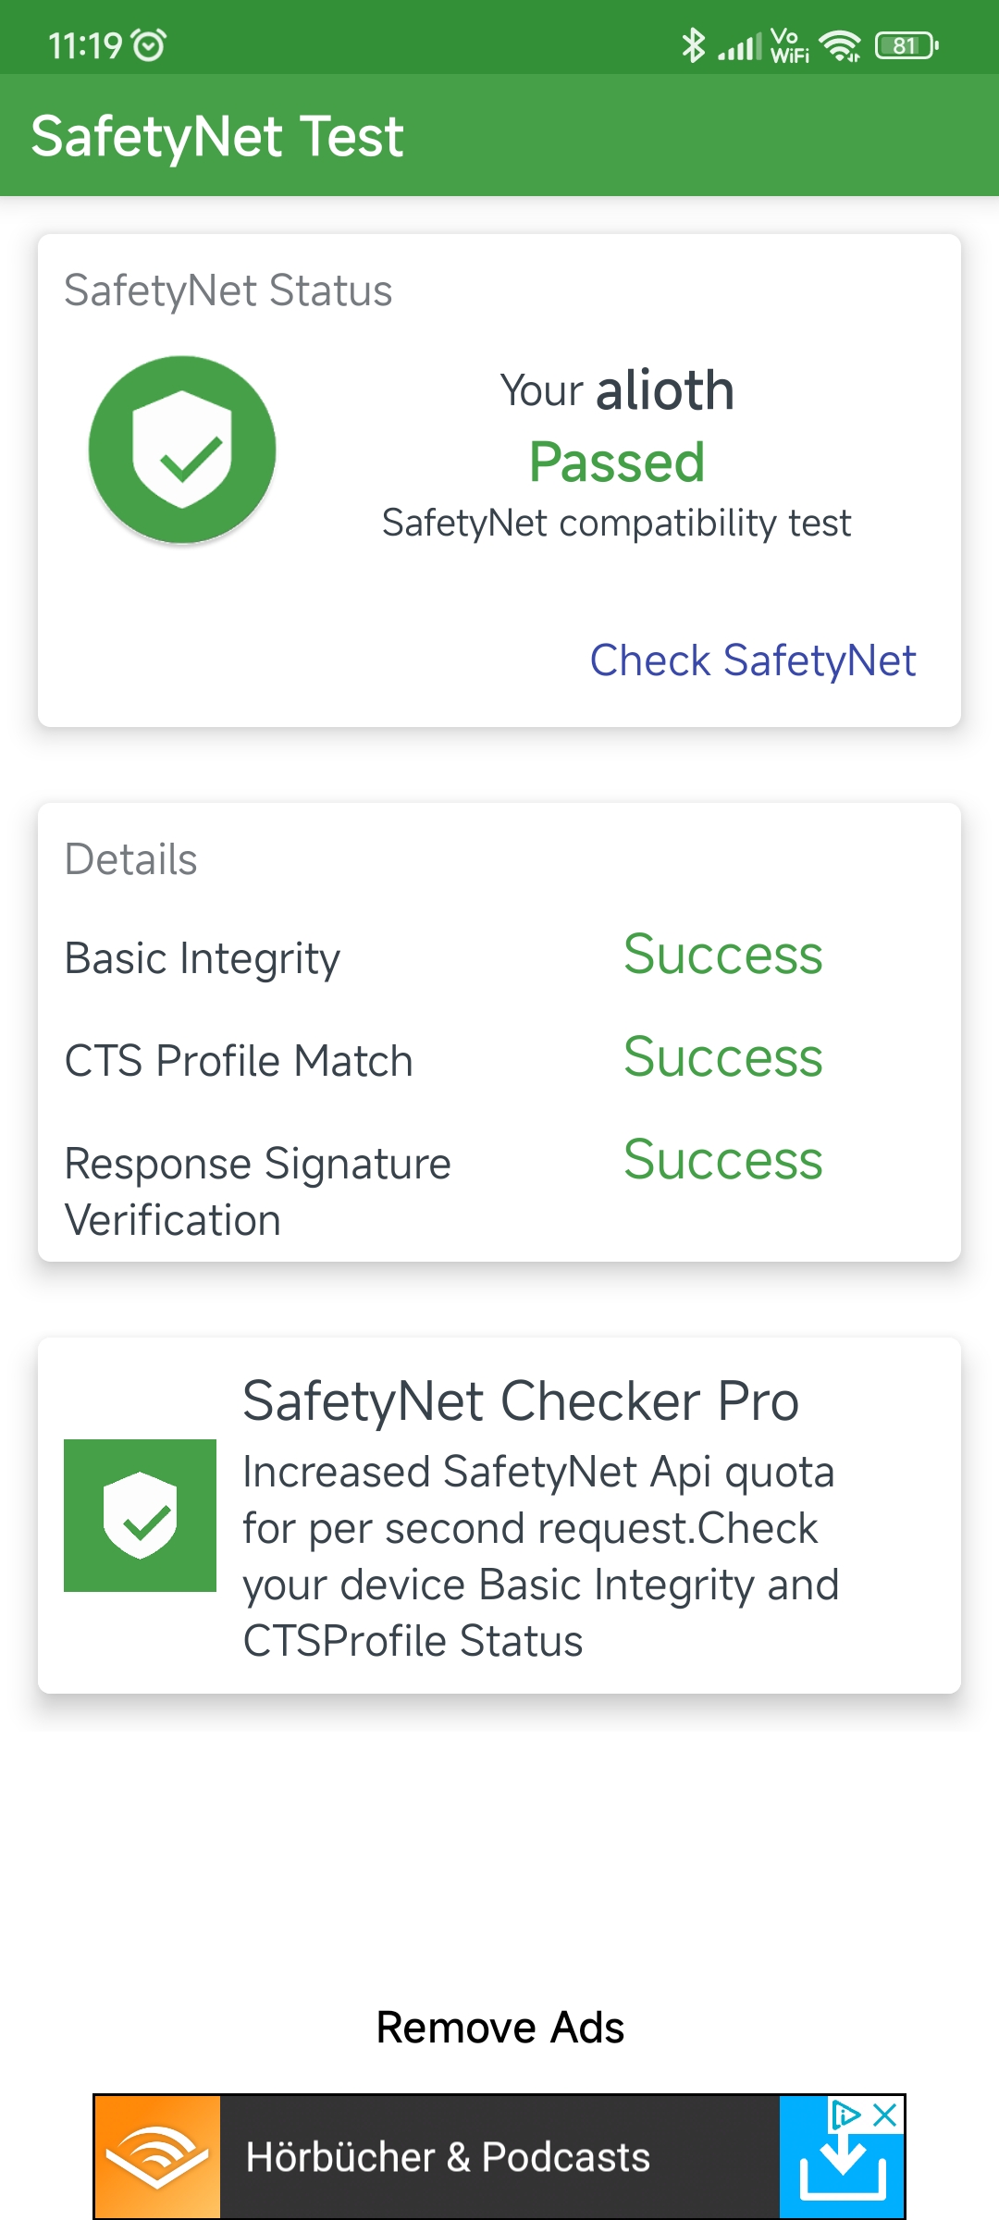Tap the Bluetooth status bar icon
999x2220 pixels.
693,44
